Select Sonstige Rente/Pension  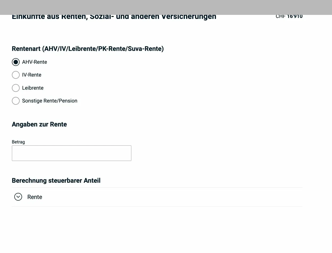16,101
